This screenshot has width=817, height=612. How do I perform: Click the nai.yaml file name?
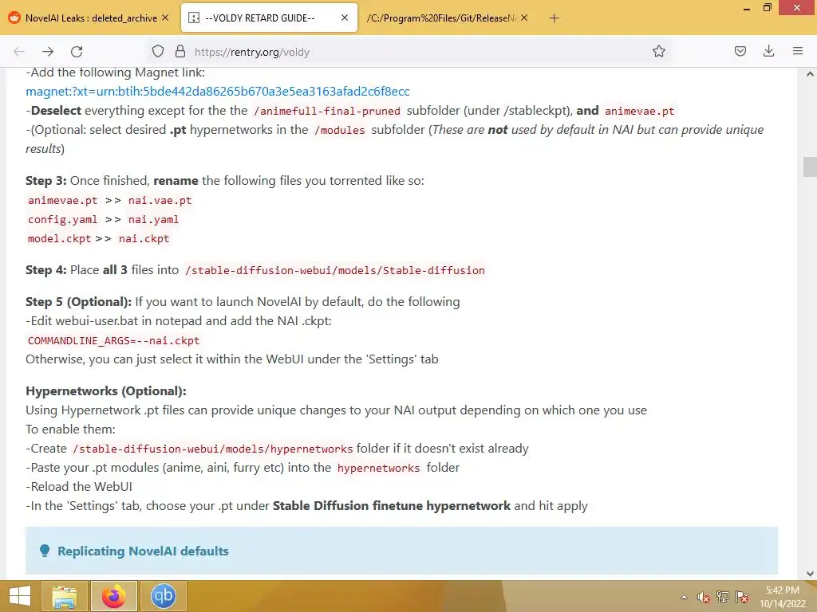point(153,220)
